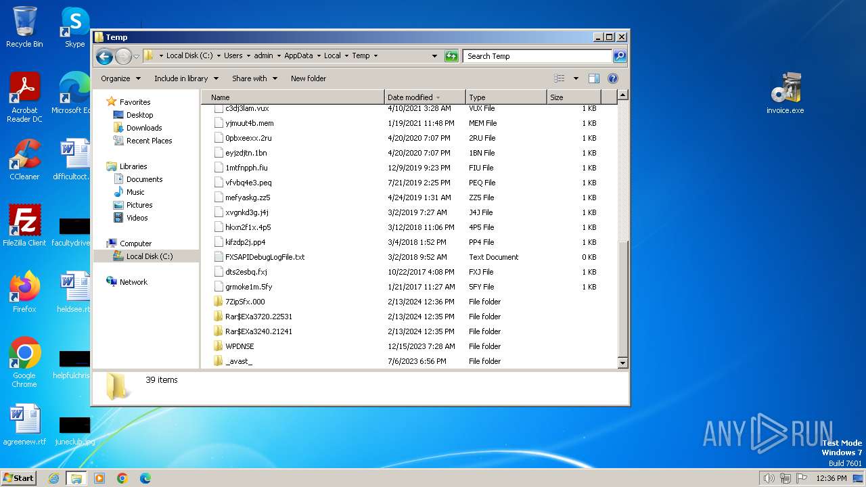
Task: Show the preview pane
Action: (x=593, y=78)
